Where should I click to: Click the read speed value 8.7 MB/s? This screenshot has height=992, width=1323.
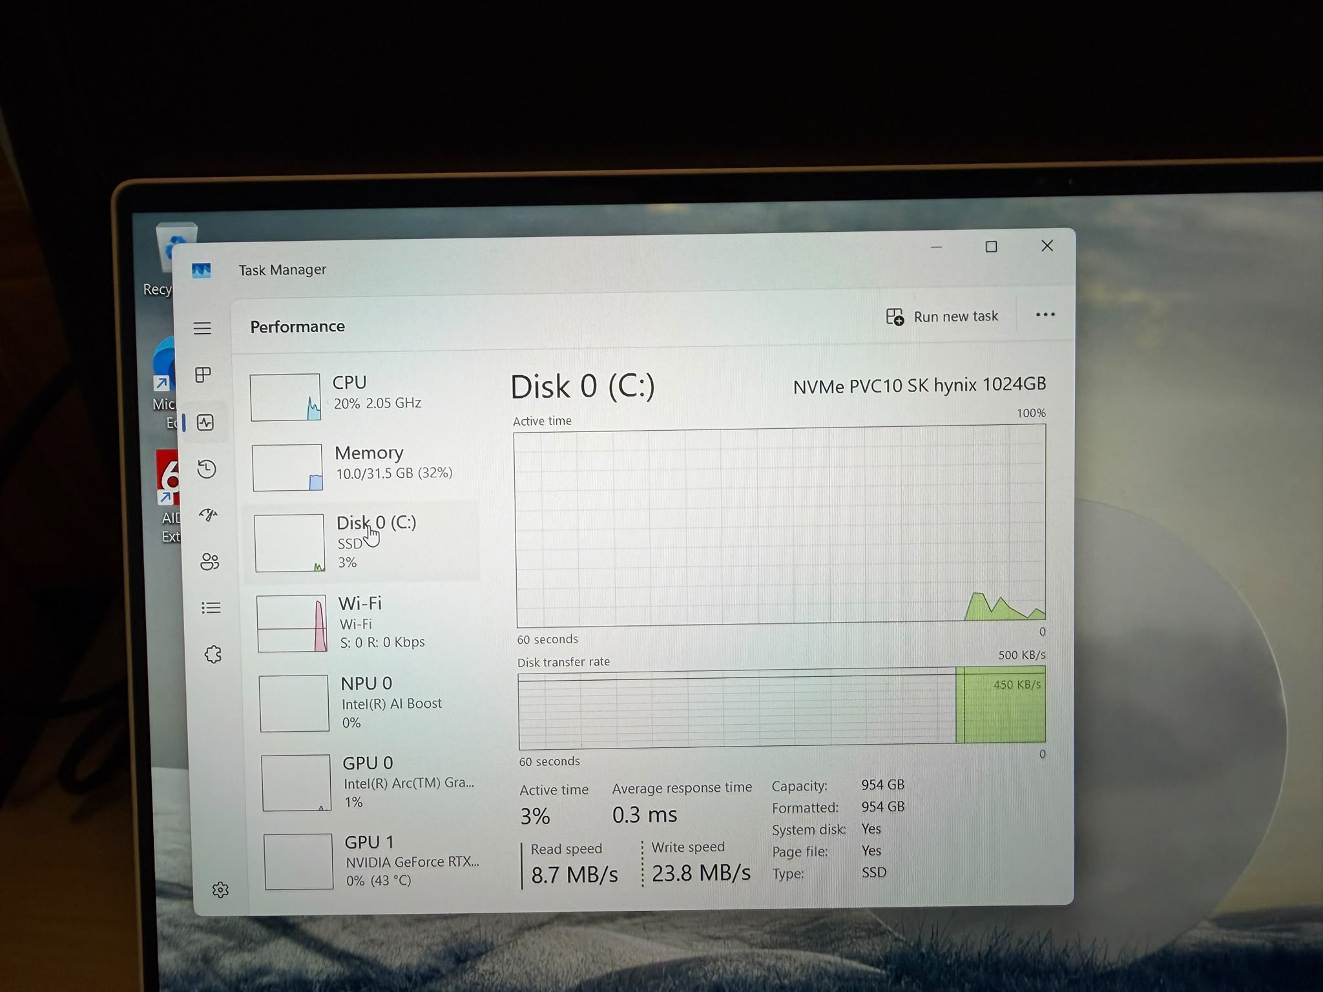tap(574, 875)
